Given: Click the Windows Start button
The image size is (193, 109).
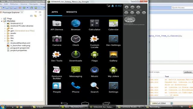Looking at the screenshot, I should click(x=3, y=107).
